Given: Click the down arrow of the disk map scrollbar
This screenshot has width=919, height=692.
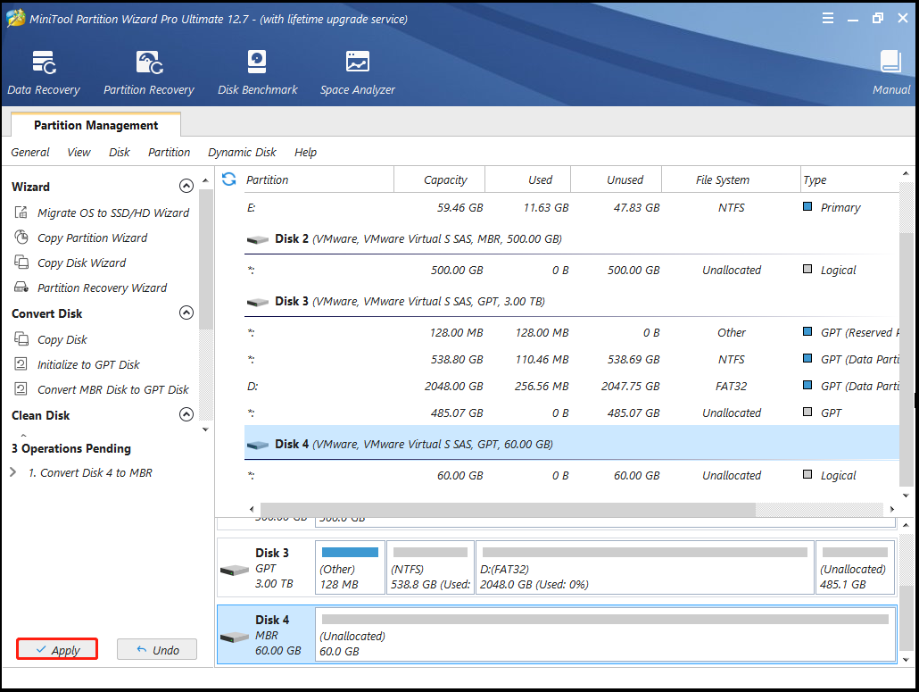Looking at the screenshot, I should click(907, 659).
